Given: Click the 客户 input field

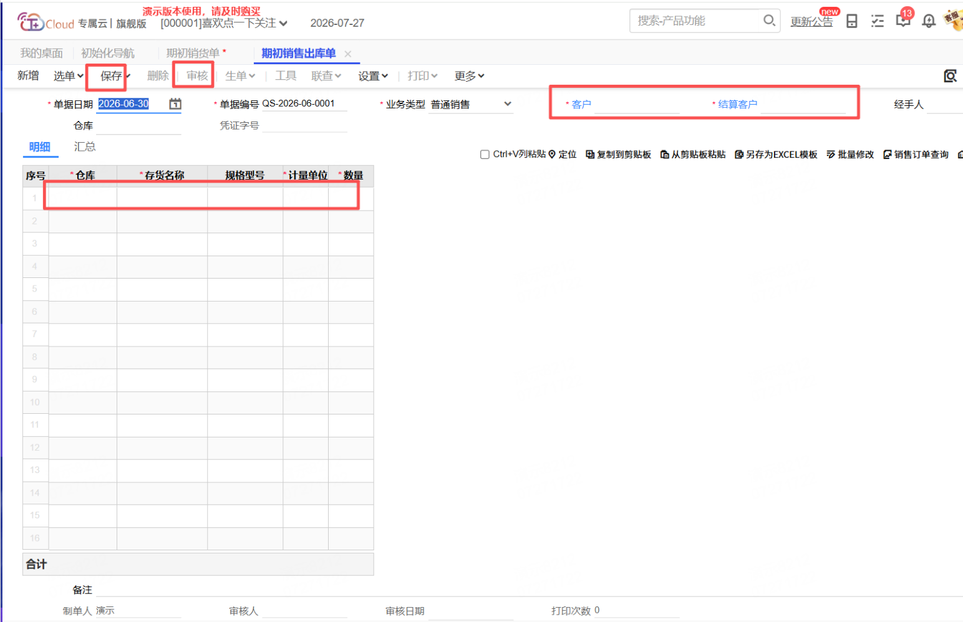Looking at the screenshot, I should [x=637, y=105].
